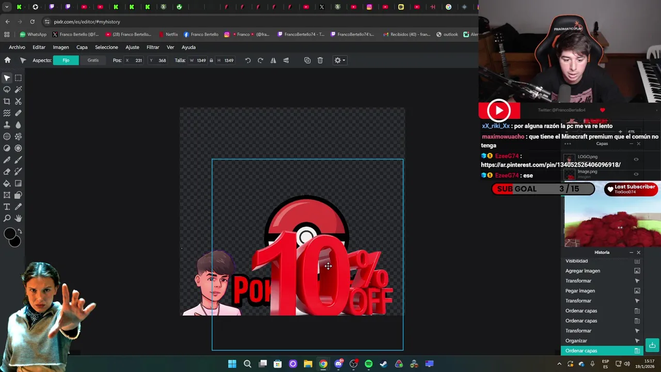Select the Cutout scissors tool
The width and height of the screenshot is (661, 372).
(x=18, y=101)
